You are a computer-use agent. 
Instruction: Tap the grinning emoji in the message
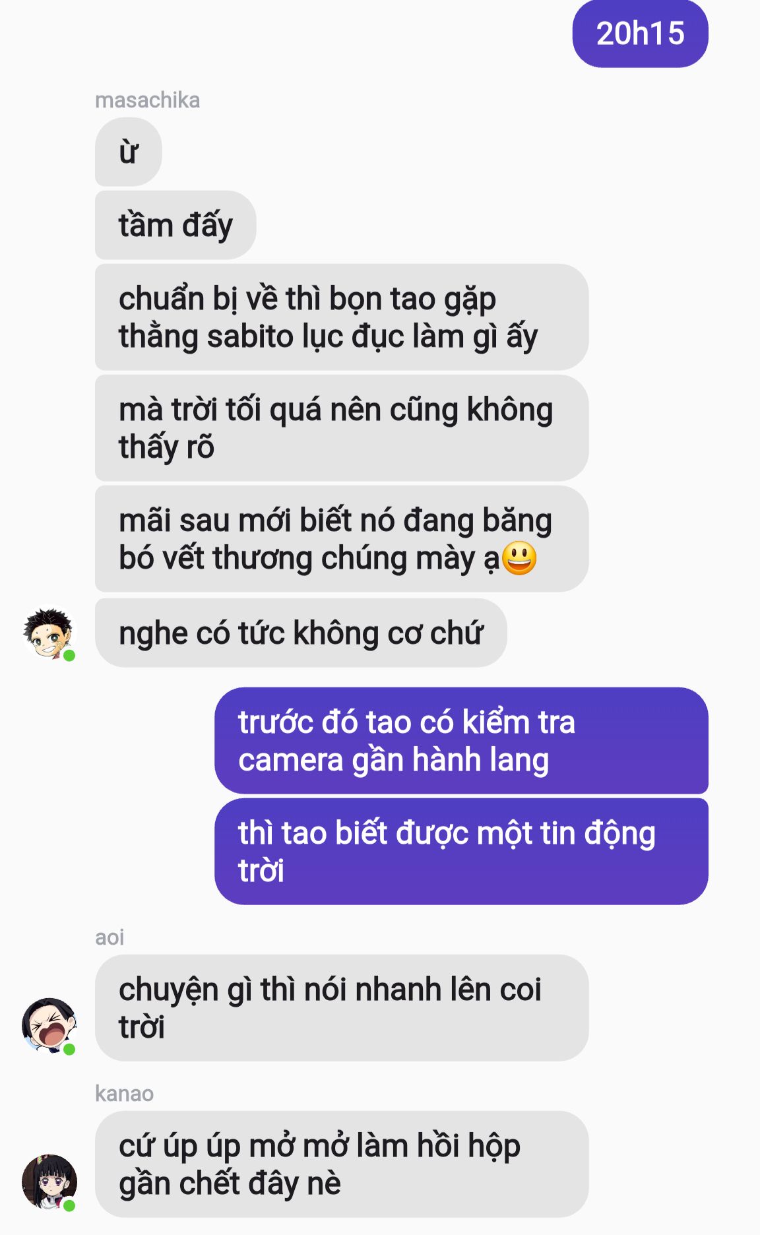click(x=519, y=558)
